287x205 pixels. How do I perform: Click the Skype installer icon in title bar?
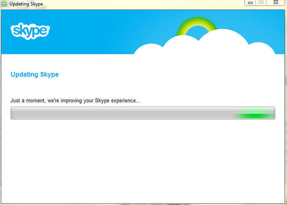pyautogui.click(x=4, y=4)
